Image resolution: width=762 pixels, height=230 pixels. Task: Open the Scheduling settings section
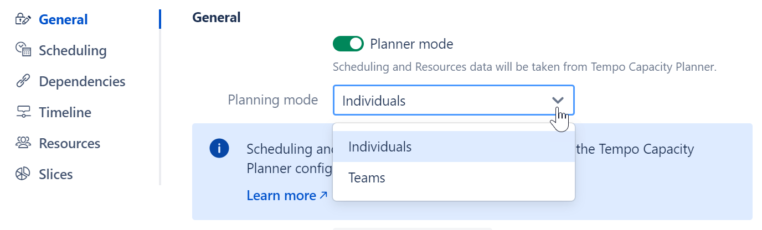[73, 50]
